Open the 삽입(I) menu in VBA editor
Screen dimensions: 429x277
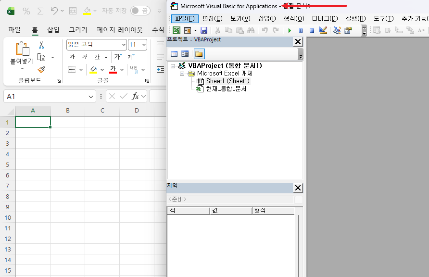(x=267, y=19)
